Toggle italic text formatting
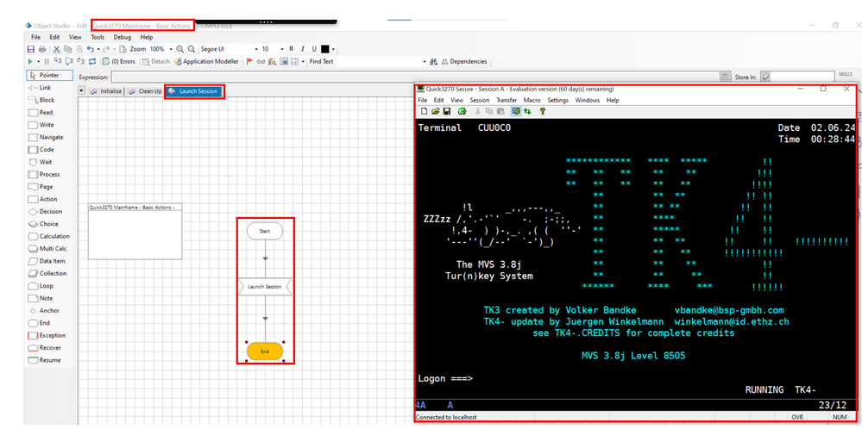Viewport: 862px width, 429px height. (x=303, y=49)
